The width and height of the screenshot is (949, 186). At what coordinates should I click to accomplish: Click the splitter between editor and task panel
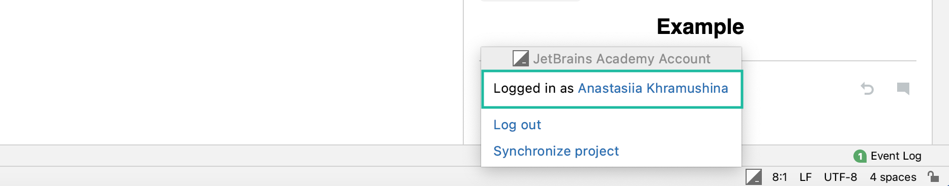click(463, 72)
